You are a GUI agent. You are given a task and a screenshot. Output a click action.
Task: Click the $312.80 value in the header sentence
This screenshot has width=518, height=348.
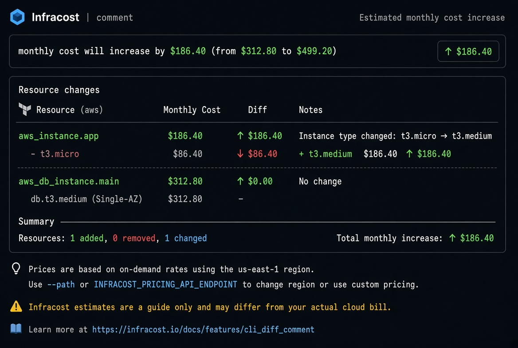pyautogui.click(x=259, y=51)
